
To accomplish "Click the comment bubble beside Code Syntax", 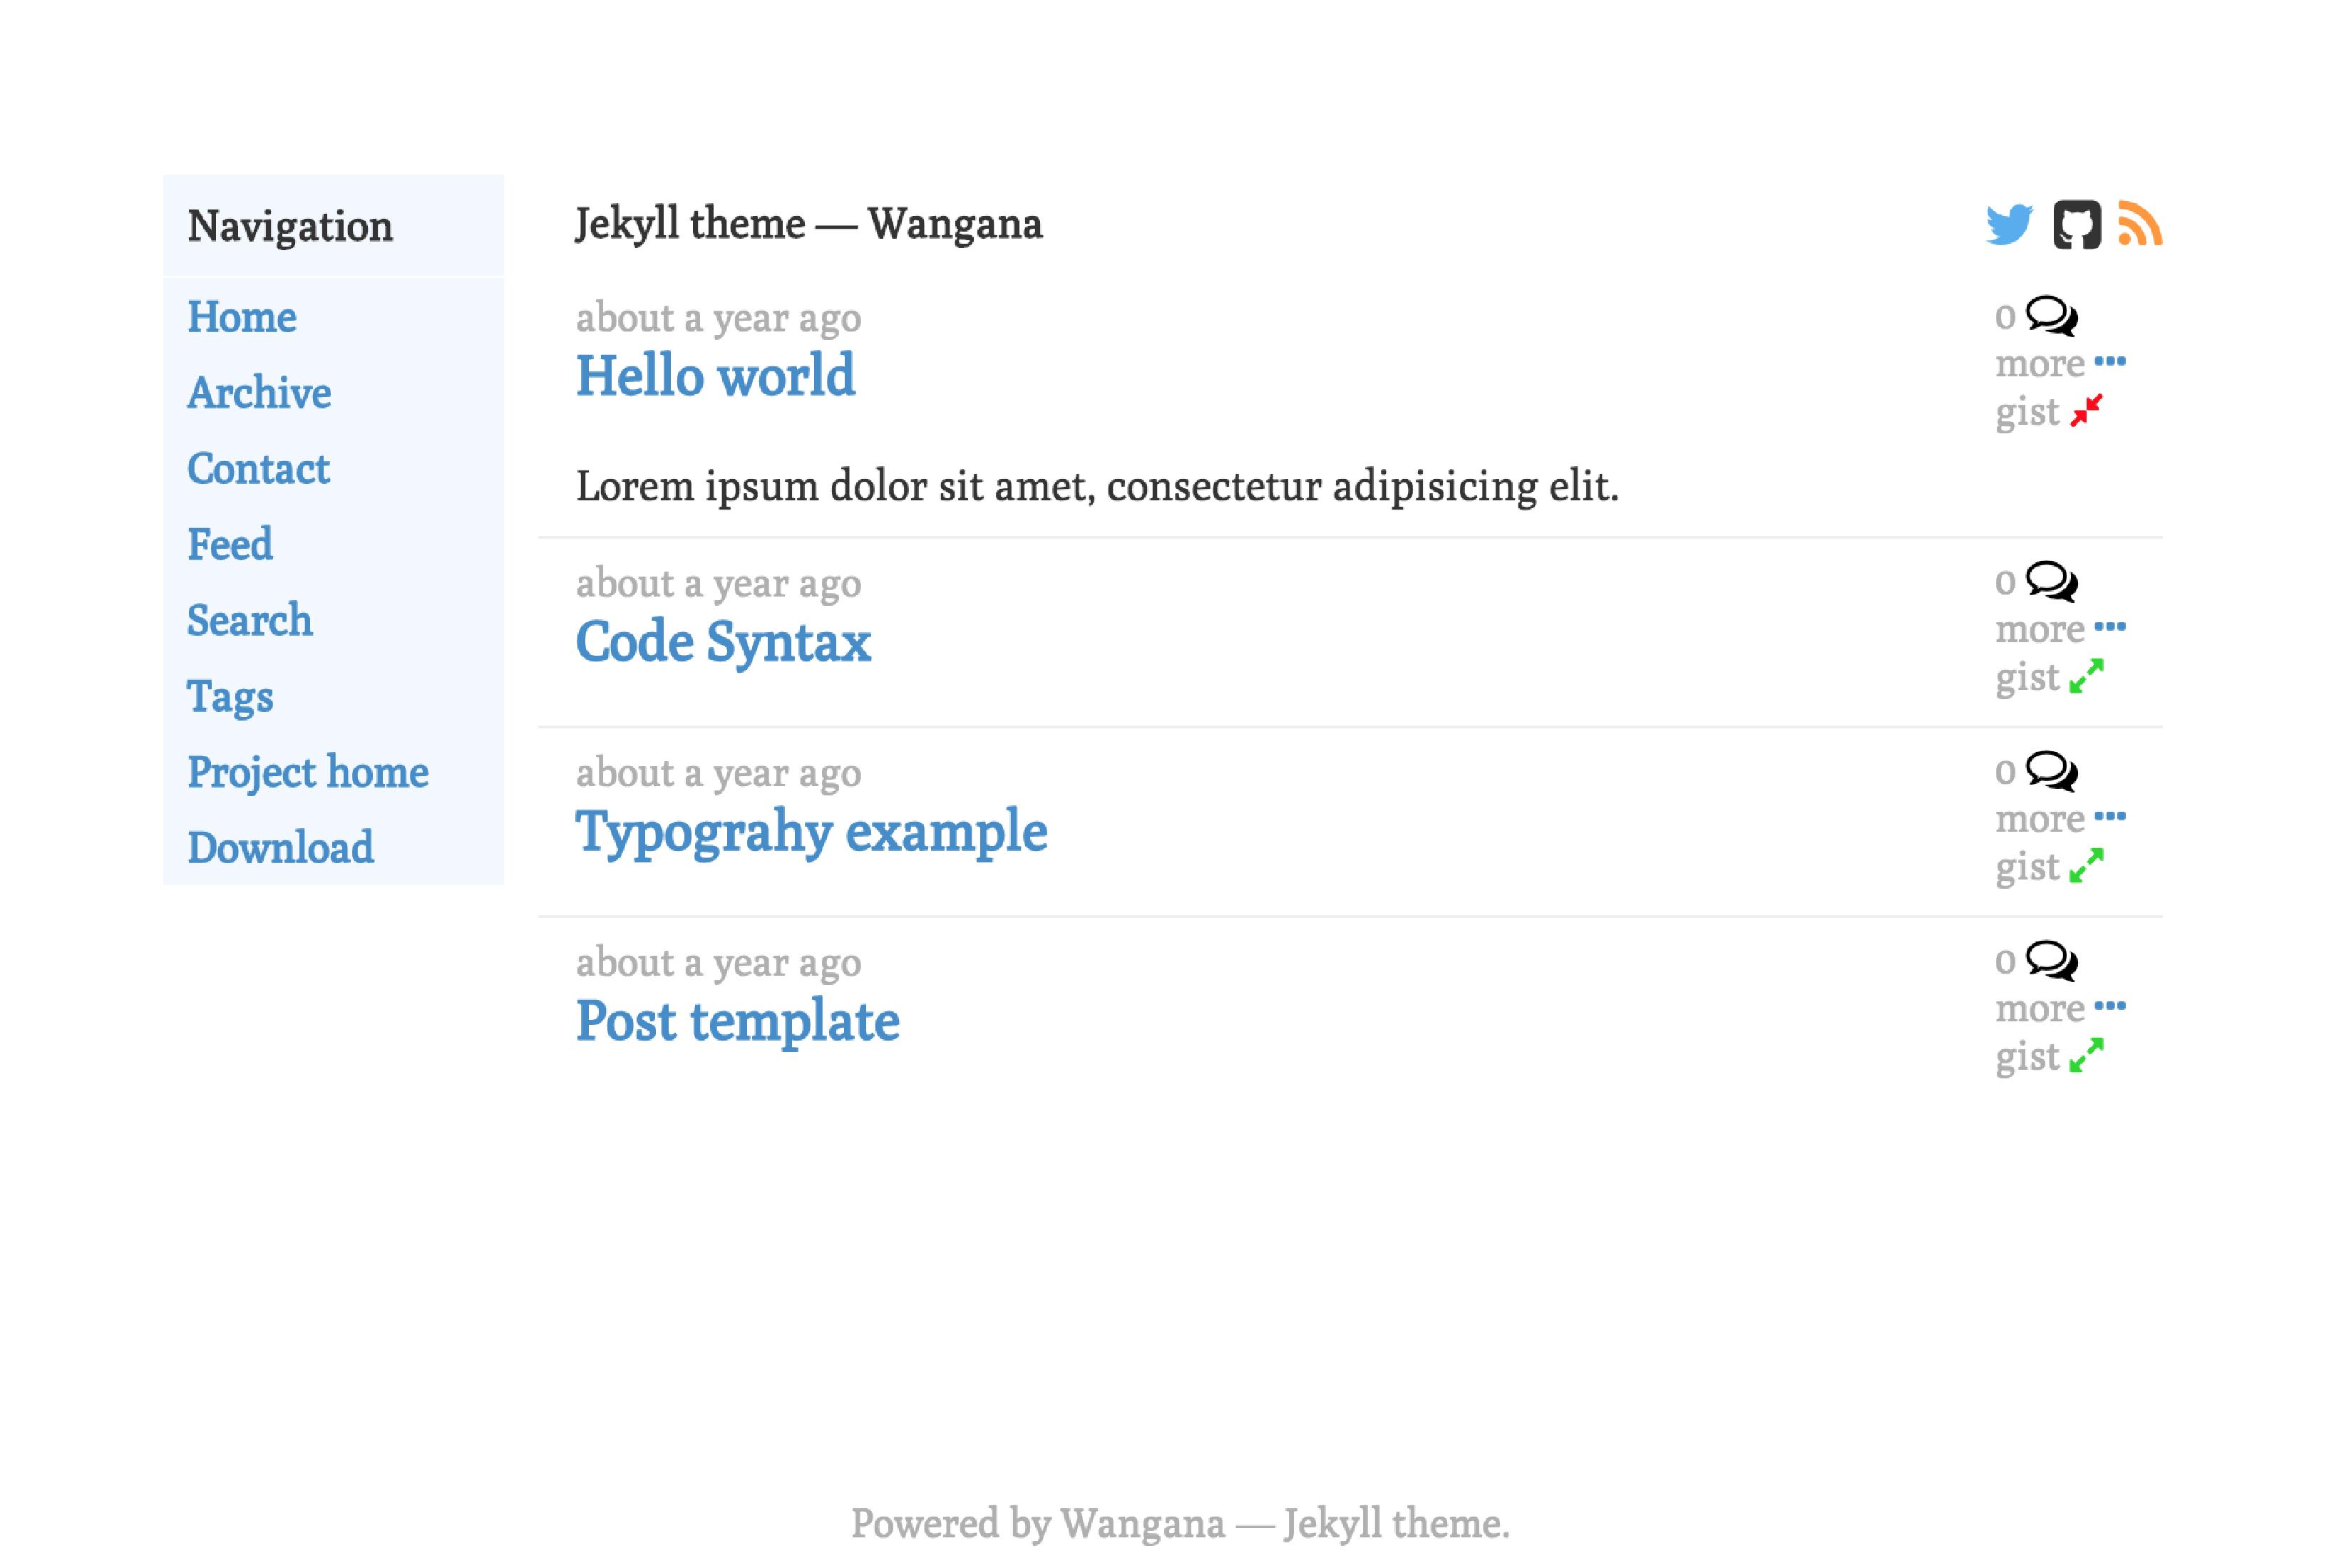I will [2051, 582].
